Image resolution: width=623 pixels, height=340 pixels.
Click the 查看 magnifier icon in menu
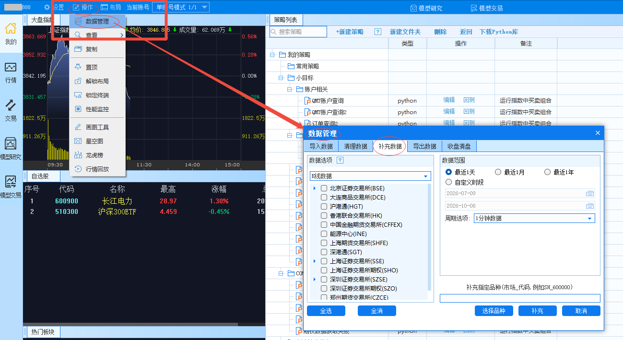coord(78,35)
